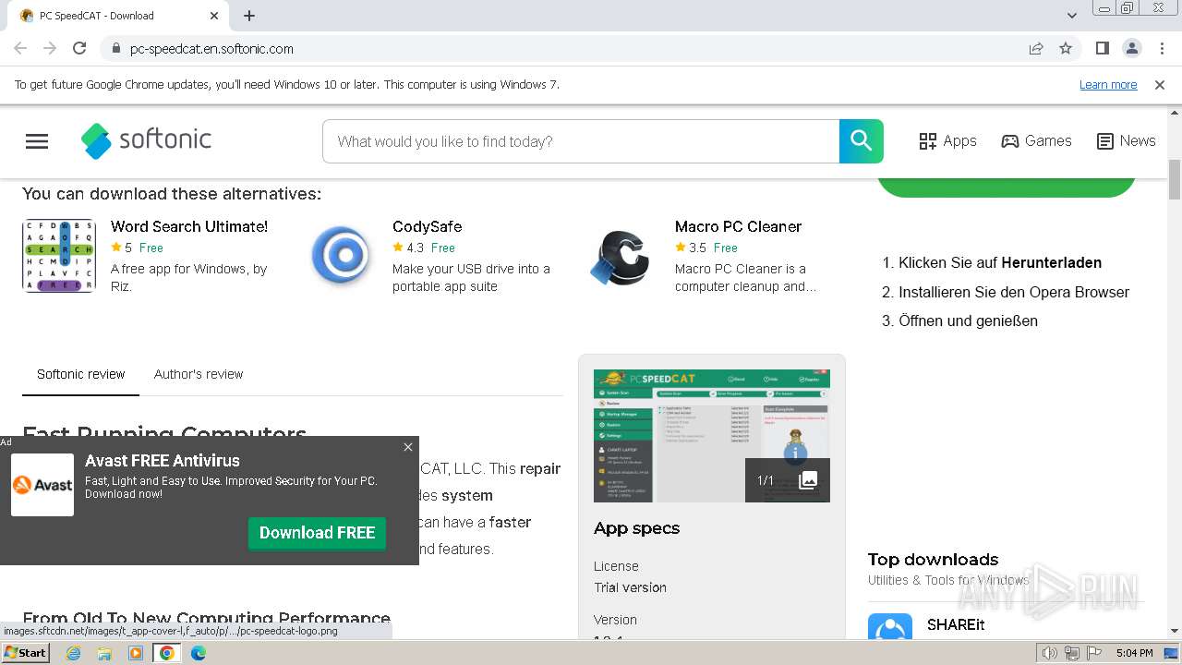Open the Action Center flag icon

click(x=1094, y=653)
